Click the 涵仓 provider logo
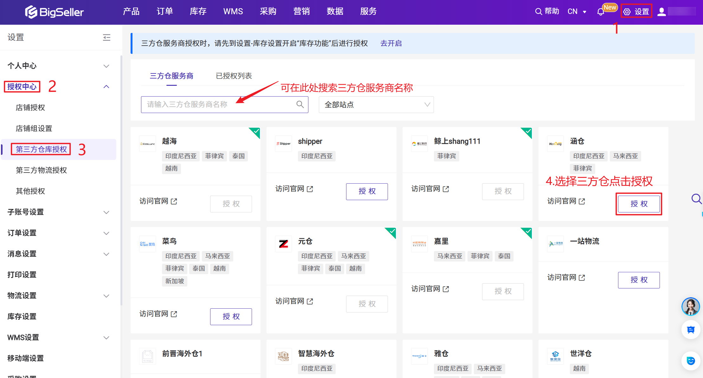 tap(555, 144)
